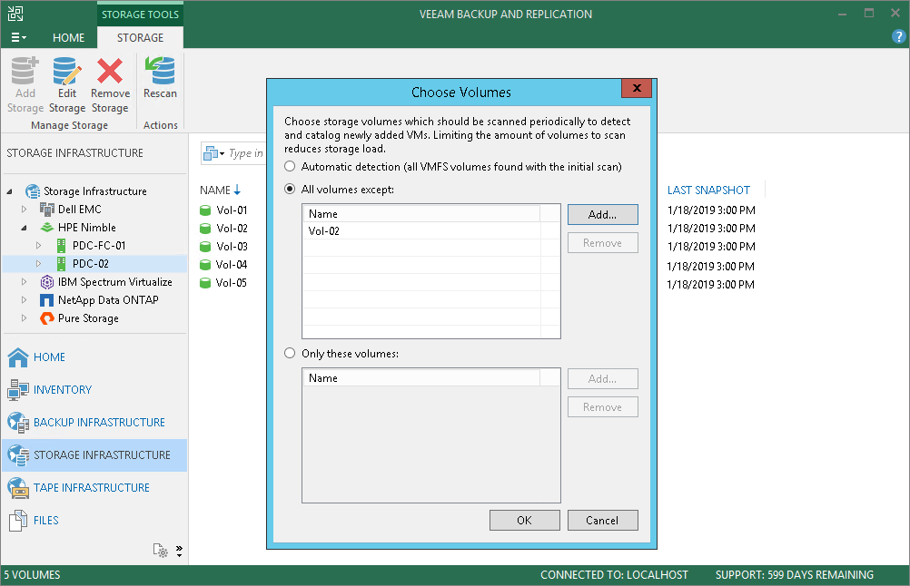Expand the Dell EMC tree node
This screenshot has height=586, width=910.
[24, 210]
